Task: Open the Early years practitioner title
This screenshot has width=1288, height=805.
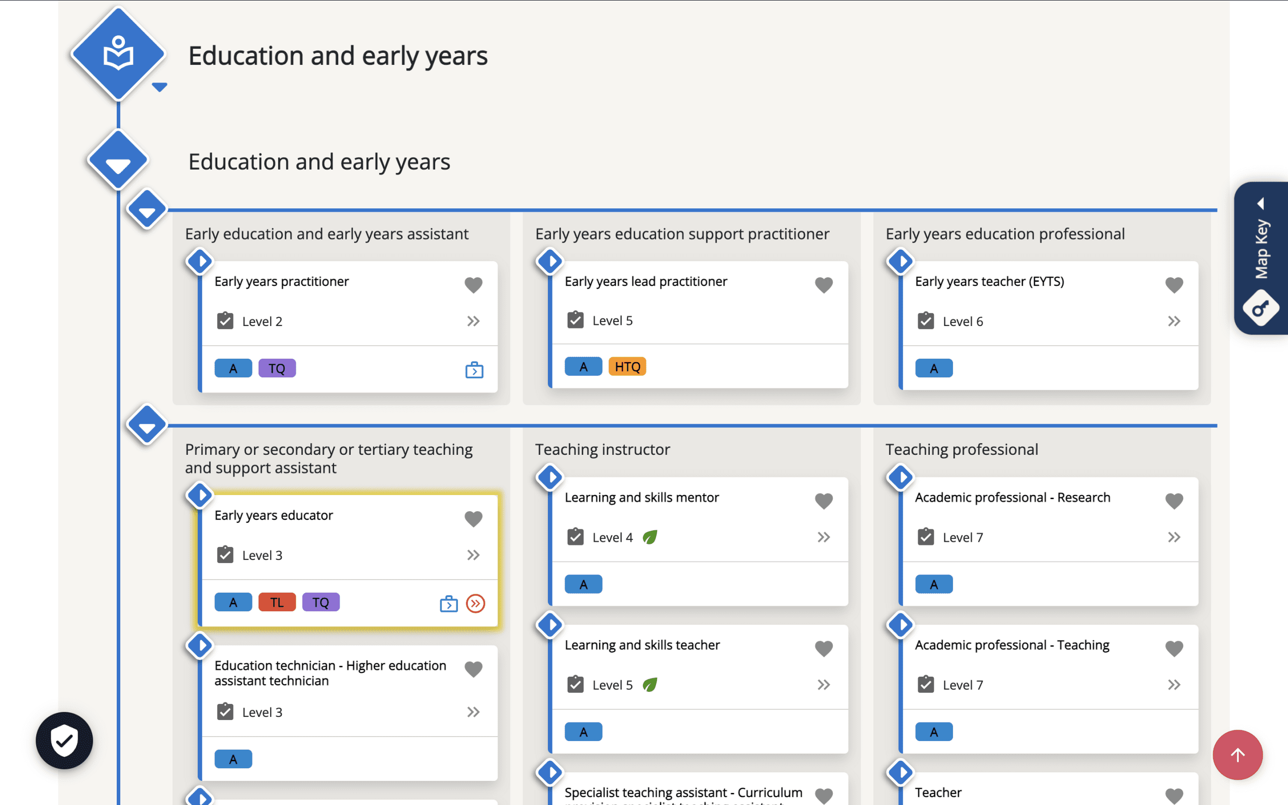Action: (282, 281)
